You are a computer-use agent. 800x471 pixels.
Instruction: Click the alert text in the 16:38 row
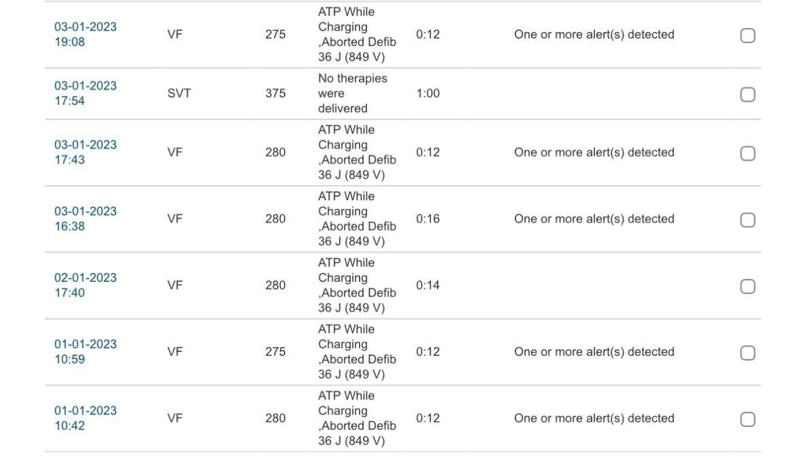(x=594, y=218)
